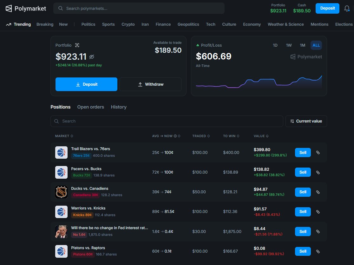Open Warriors vs. Knicks basketball thumbnail
The height and width of the screenshot is (265, 354).
click(x=62, y=212)
